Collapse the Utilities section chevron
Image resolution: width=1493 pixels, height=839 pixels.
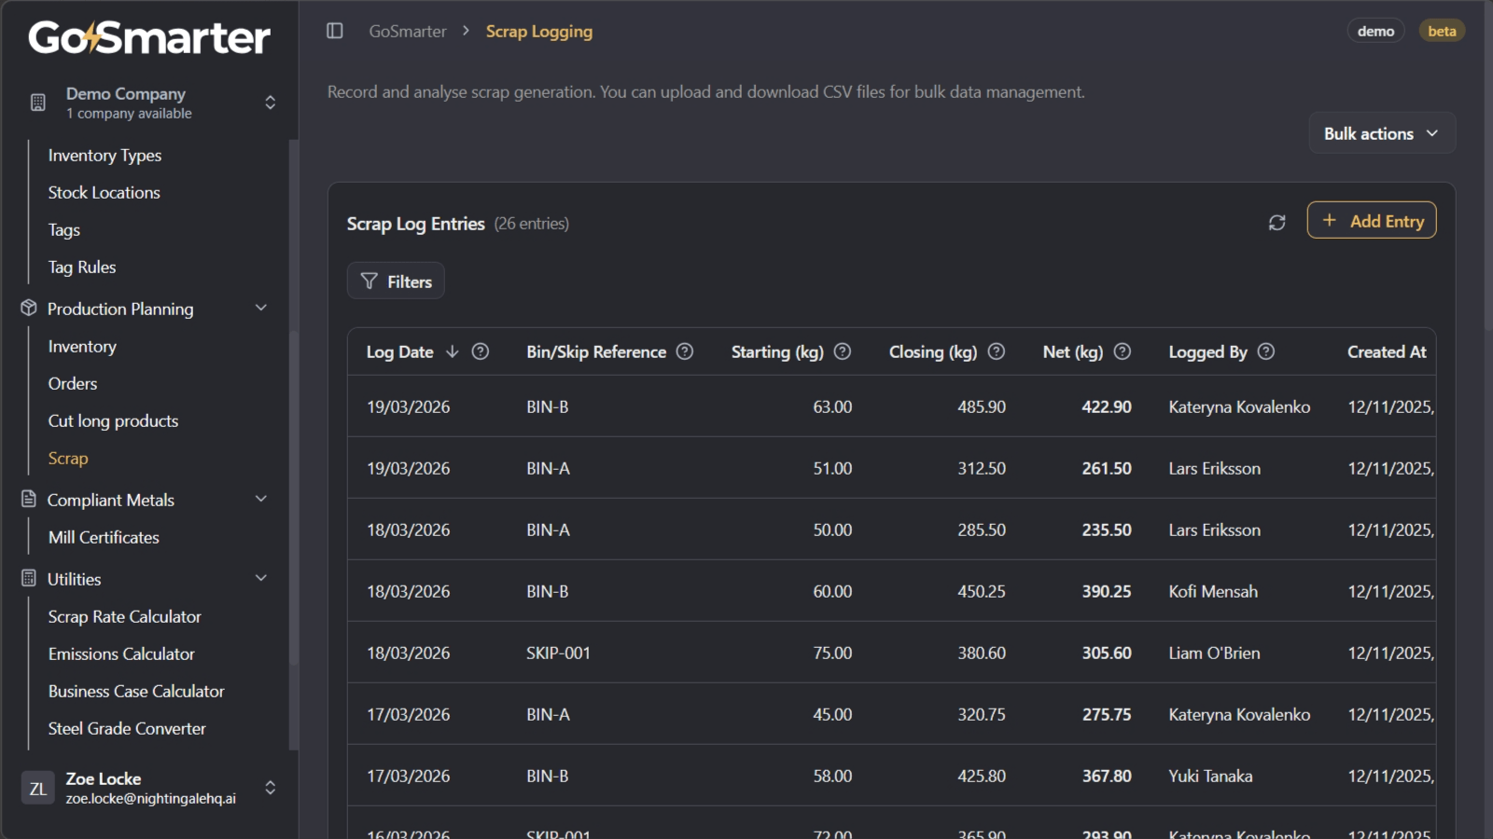(x=260, y=577)
